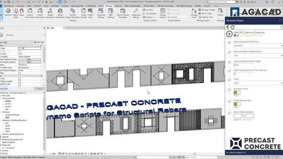The height and width of the screenshot is (159, 283).
Task: Open Structural Settings
Action: 101,13
